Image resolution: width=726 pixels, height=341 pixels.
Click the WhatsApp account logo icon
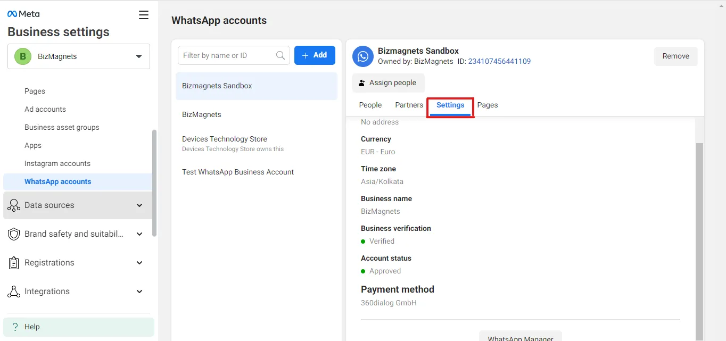(363, 56)
